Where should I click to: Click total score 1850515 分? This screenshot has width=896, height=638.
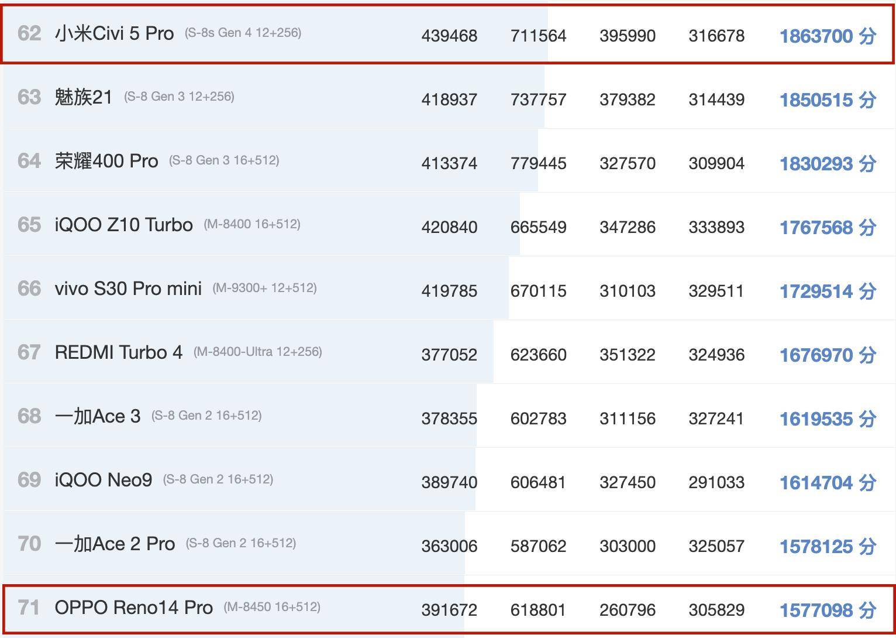pos(828,100)
